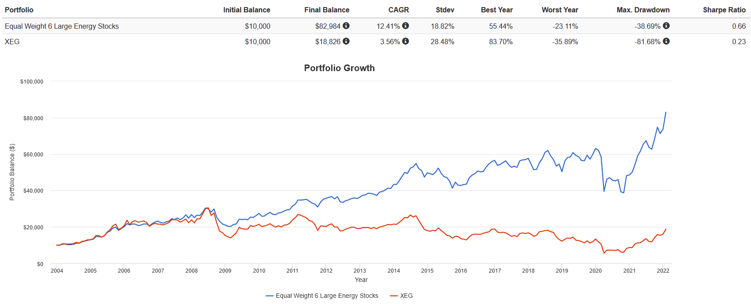Click the CAGR column header
751x304 pixels.
(x=398, y=10)
